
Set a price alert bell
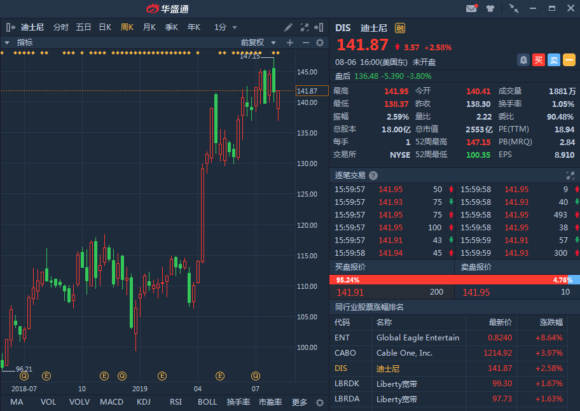click(523, 60)
